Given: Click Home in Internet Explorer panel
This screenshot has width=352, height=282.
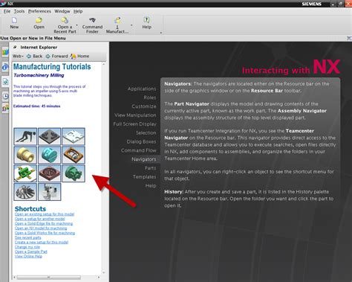Looking at the screenshot, I should click(79, 56).
